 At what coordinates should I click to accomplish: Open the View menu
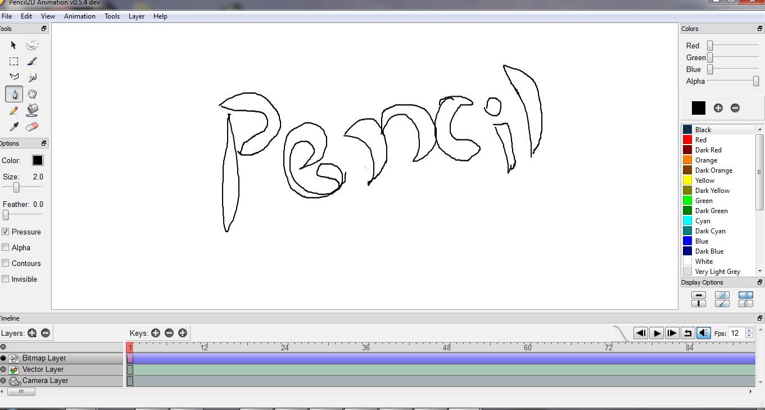(48, 16)
